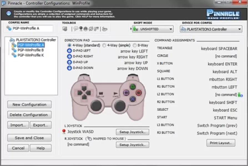The height and width of the screenshot is (166, 248).
Task: Click Setup Joystick for the R Joystick
Action: pos(133,145)
